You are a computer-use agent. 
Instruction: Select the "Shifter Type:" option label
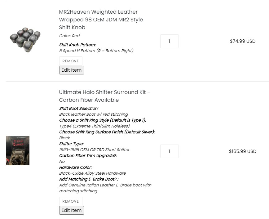pyautogui.click(x=71, y=144)
